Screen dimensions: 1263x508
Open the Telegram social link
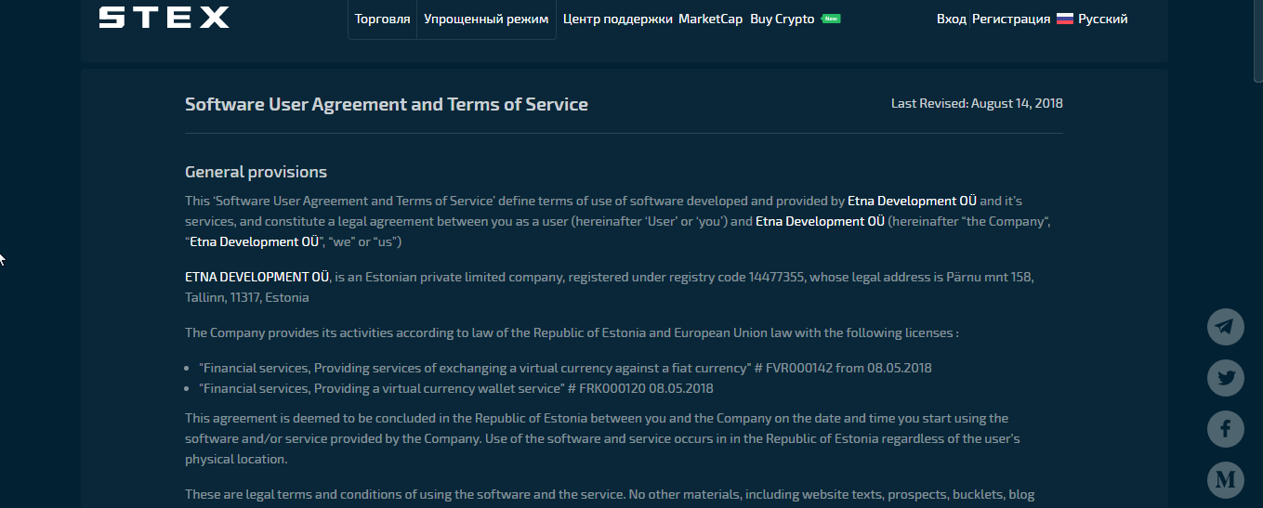click(1225, 327)
